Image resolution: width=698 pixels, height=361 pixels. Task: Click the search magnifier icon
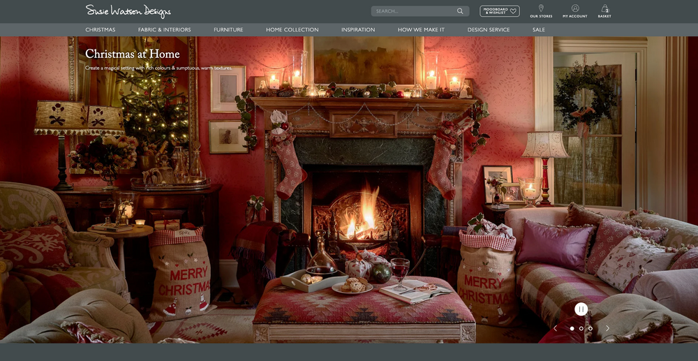[460, 11]
